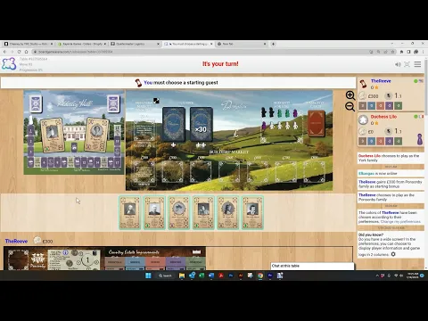The image size is (428, 321).
Task: Click the Change my preferences link
Action: (x=400, y=222)
